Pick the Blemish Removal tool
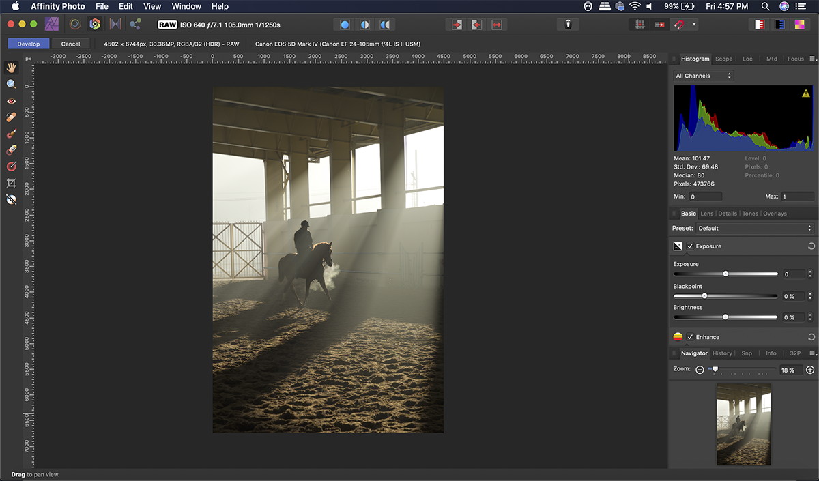This screenshot has width=819, height=481. [x=11, y=117]
